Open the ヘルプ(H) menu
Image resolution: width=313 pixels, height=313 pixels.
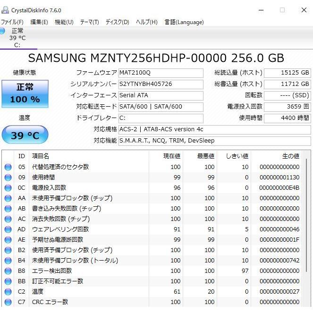point(147,22)
